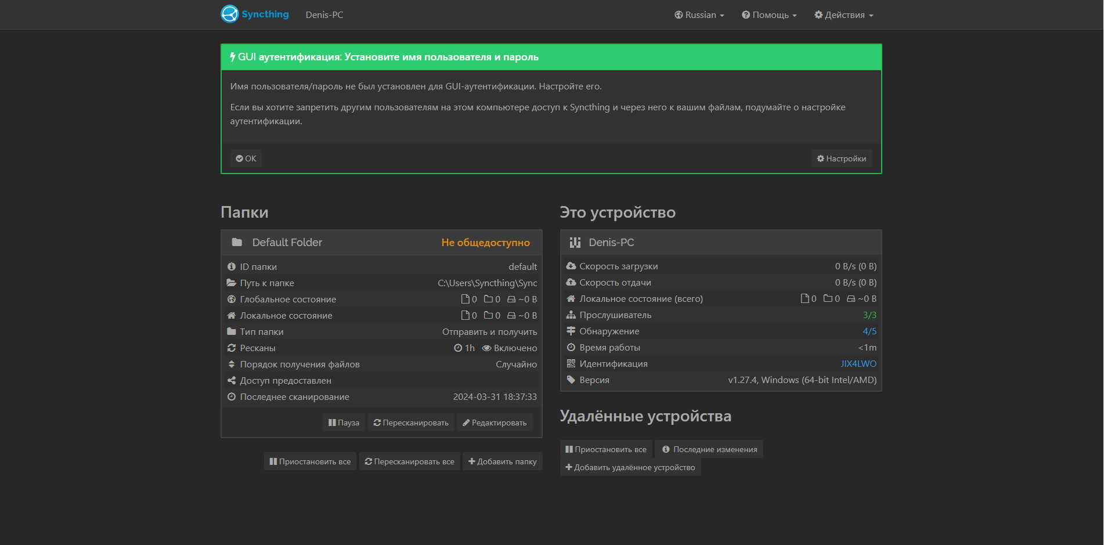Click Приостановить все under remote devices
The image size is (1104, 545).
(606, 449)
